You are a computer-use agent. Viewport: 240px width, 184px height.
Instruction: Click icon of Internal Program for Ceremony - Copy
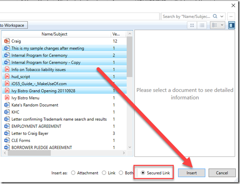tap(7, 62)
